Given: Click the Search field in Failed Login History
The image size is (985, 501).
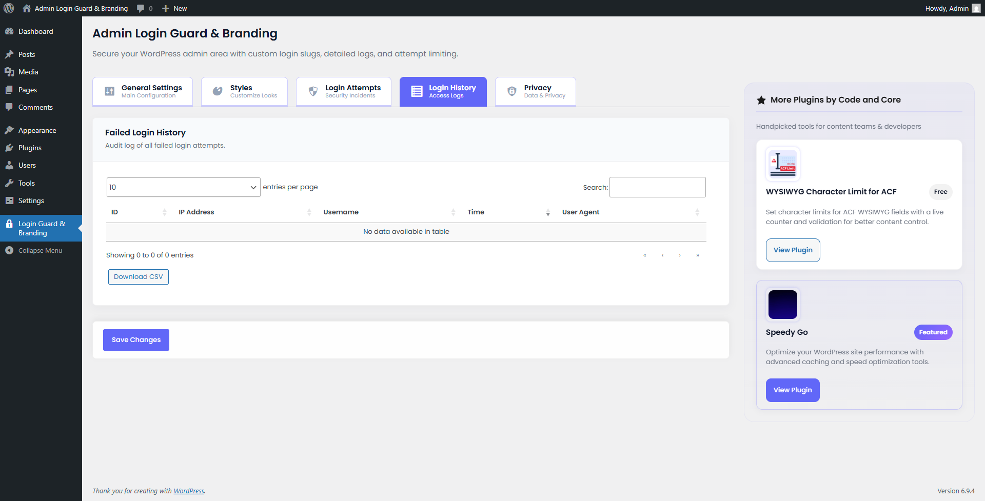Looking at the screenshot, I should (657, 187).
